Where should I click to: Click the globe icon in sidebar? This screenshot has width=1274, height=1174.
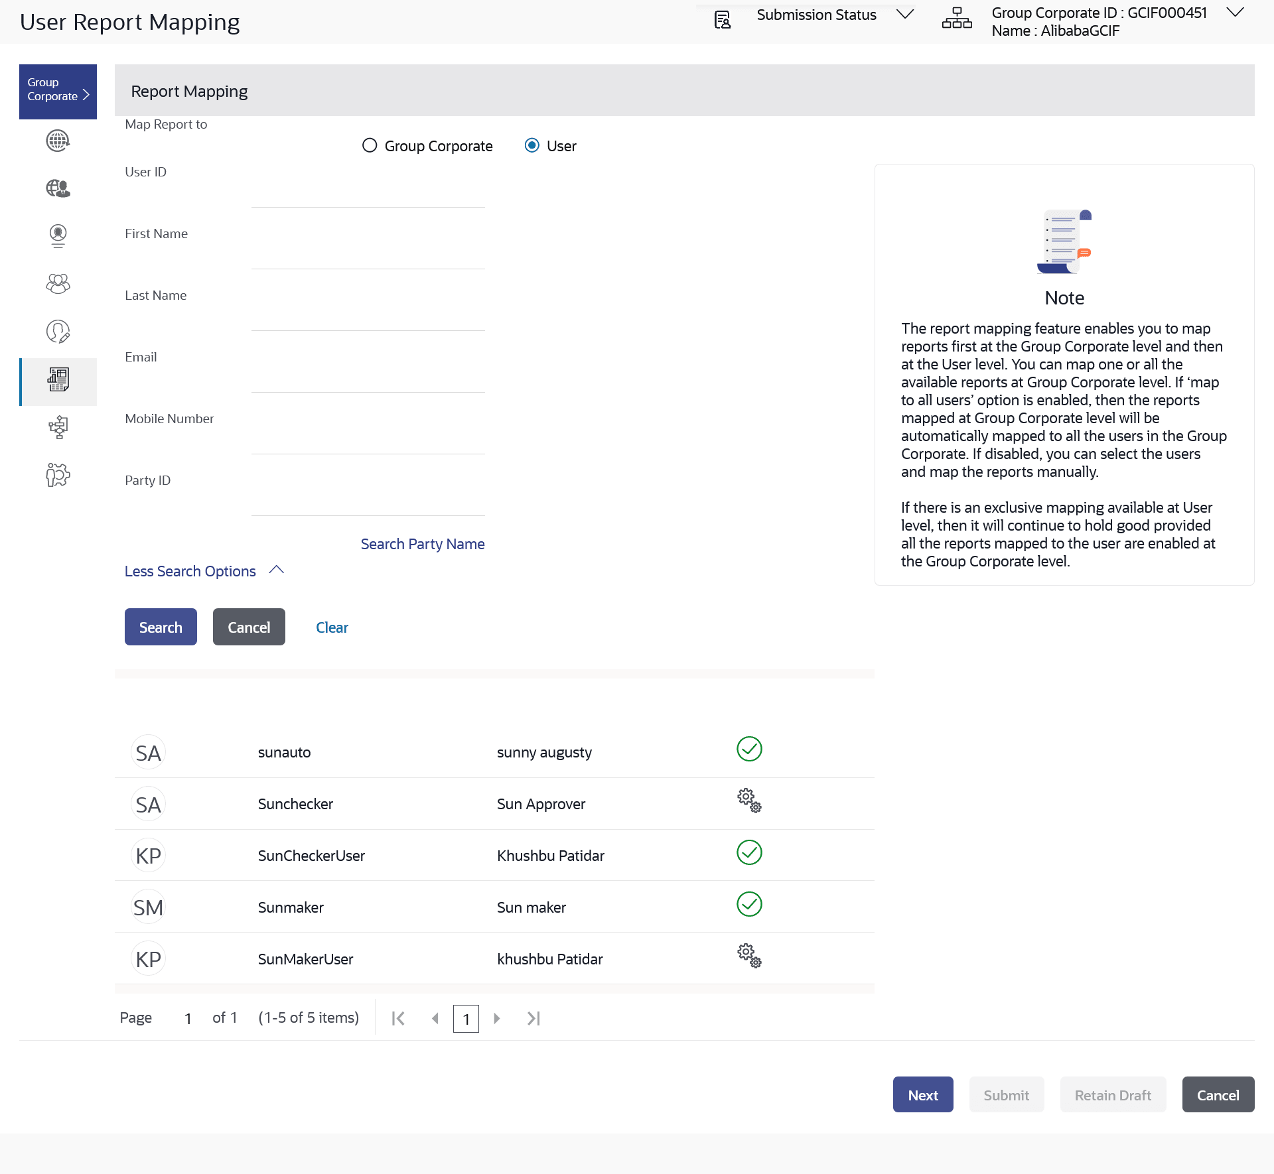coord(58,141)
